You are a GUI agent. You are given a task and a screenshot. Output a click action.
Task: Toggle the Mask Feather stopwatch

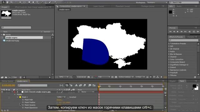click(23, 102)
